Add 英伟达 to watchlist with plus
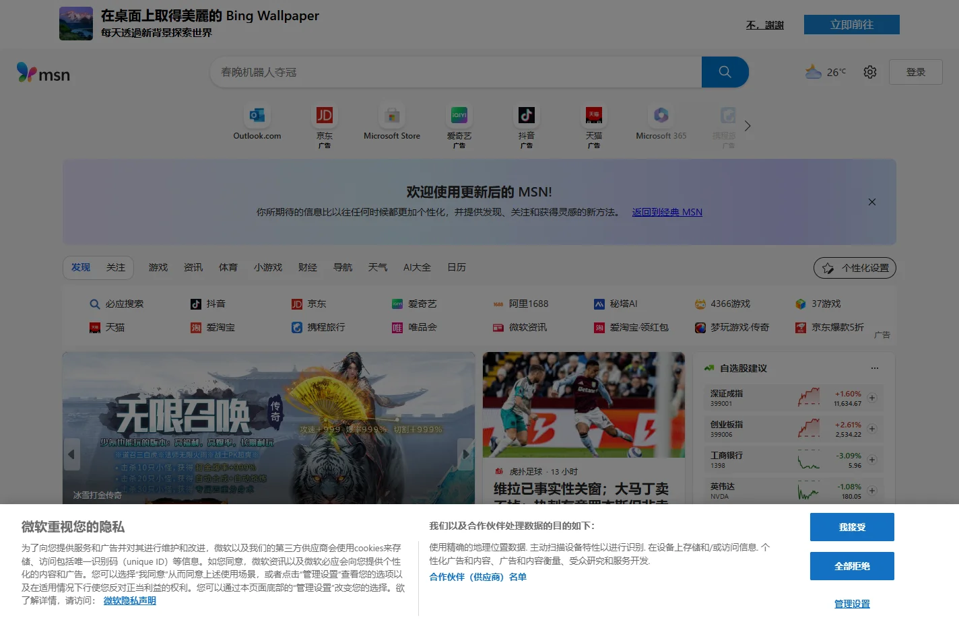The height and width of the screenshot is (628, 959). click(x=872, y=491)
